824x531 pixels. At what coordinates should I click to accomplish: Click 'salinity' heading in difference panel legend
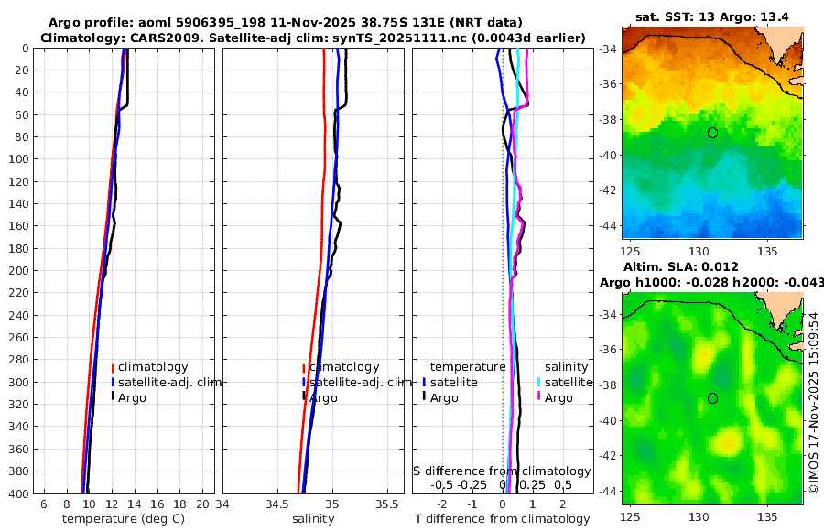566,367
